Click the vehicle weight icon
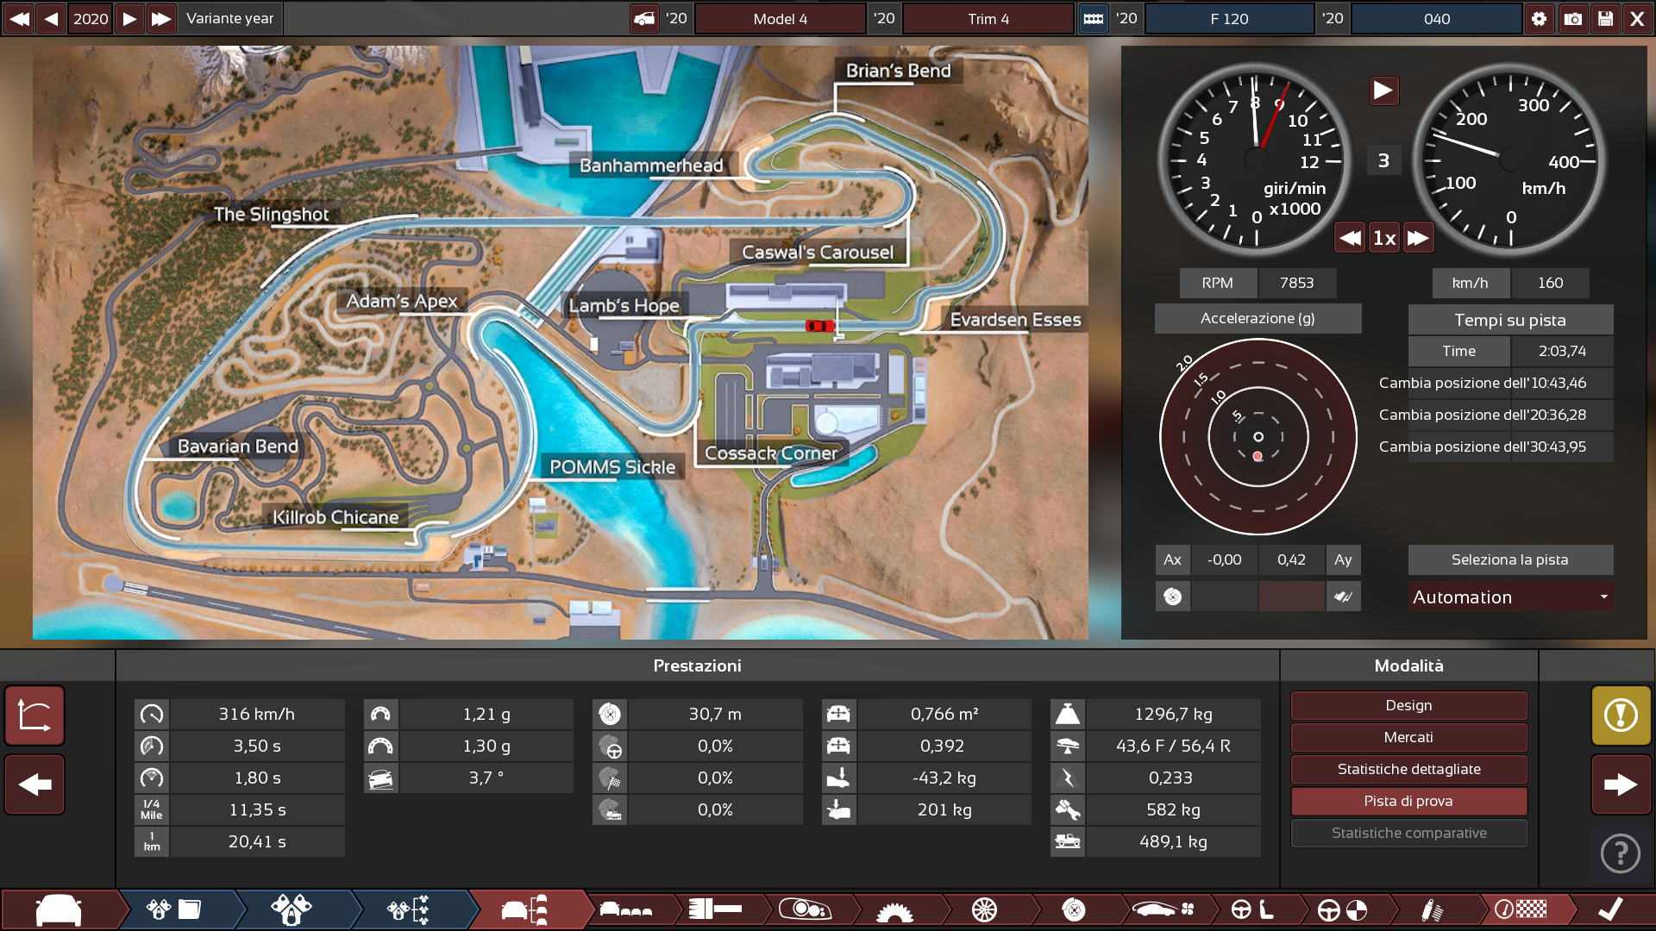The height and width of the screenshot is (931, 1656). click(1068, 714)
